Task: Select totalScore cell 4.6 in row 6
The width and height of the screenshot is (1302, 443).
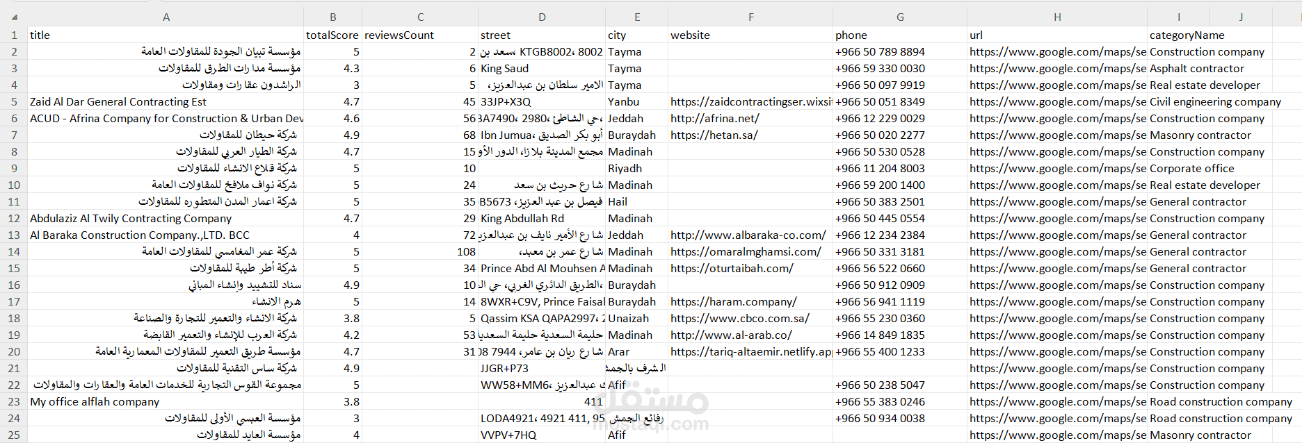Action: 332,118
